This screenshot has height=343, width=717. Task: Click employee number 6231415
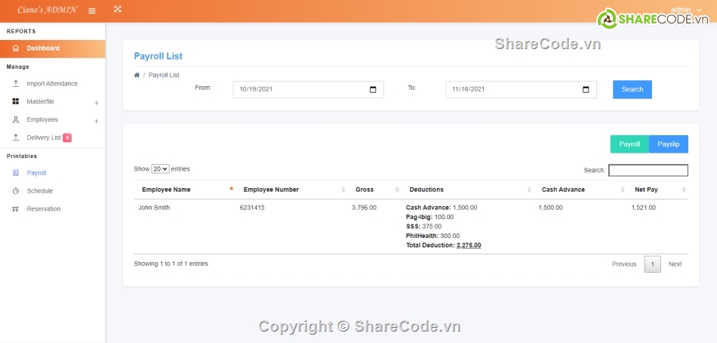pyautogui.click(x=252, y=208)
